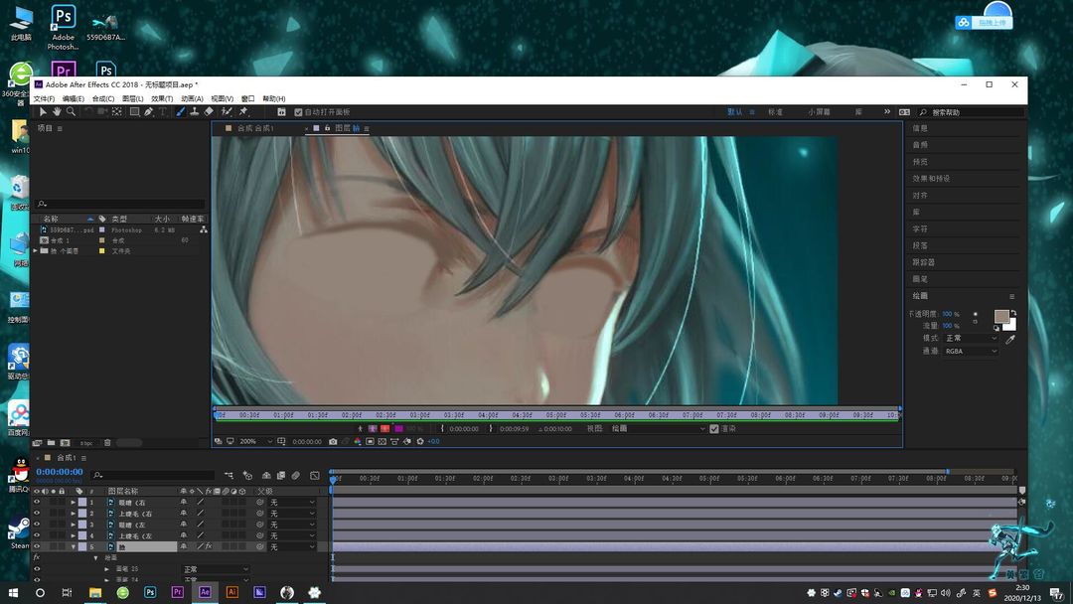Switch to the 合成 合成1 viewer tab

coord(254,128)
